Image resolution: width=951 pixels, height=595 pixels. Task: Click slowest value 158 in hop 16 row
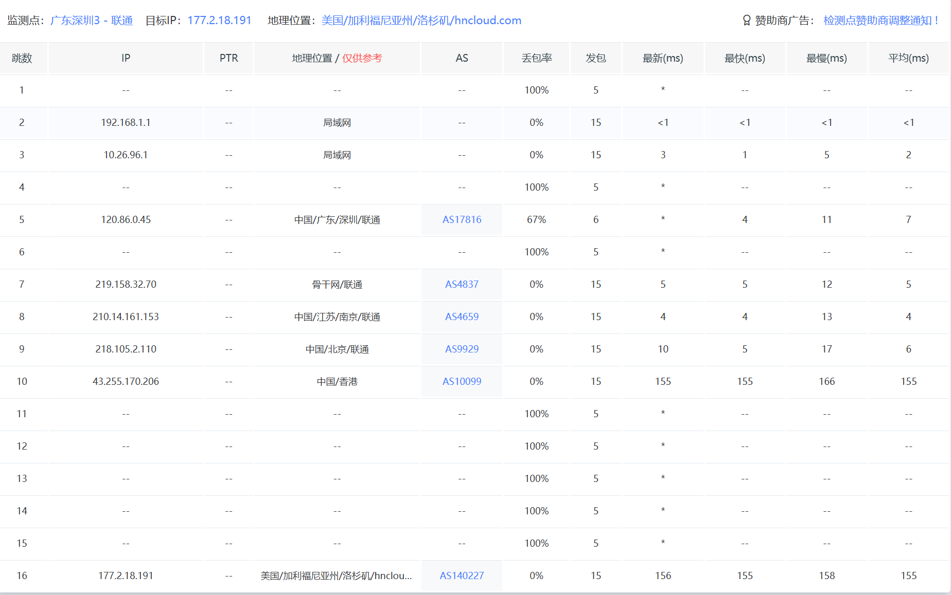tap(826, 575)
